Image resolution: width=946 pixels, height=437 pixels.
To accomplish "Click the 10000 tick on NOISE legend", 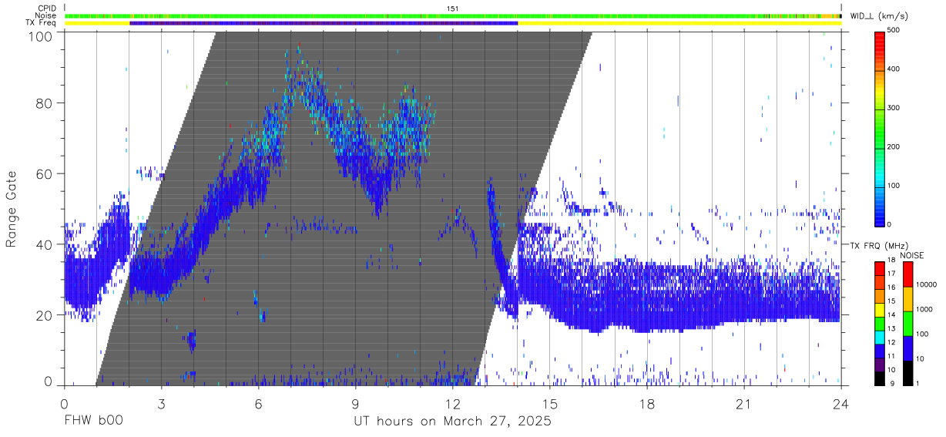I will [x=926, y=284].
